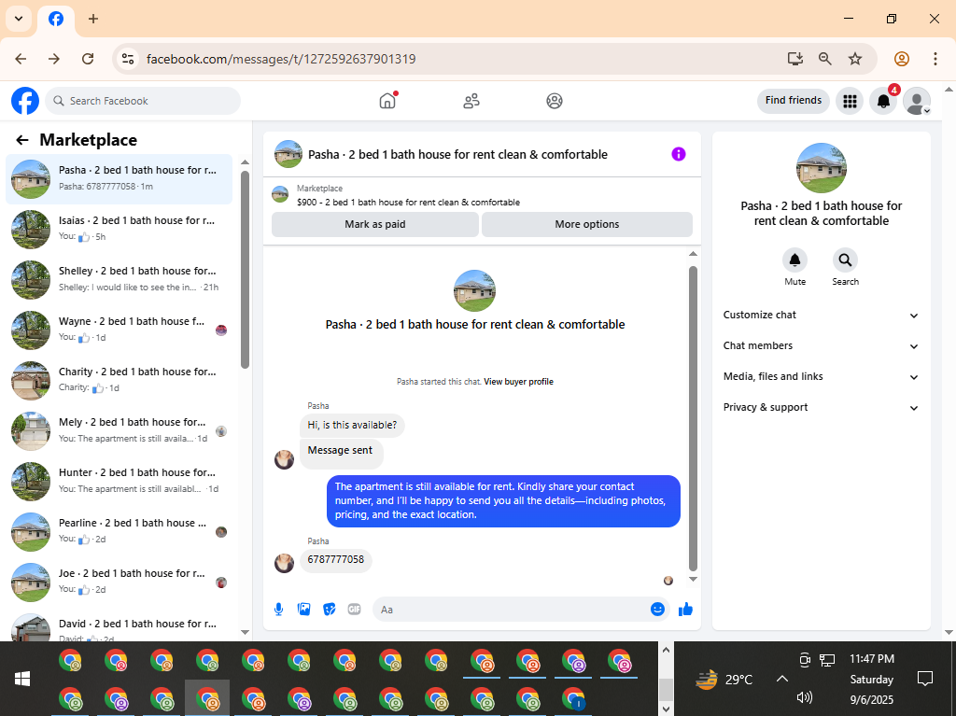The width and height of the screenshot is (956, 716).
Task: Install app icon in address bar
Action: [795, 59]
